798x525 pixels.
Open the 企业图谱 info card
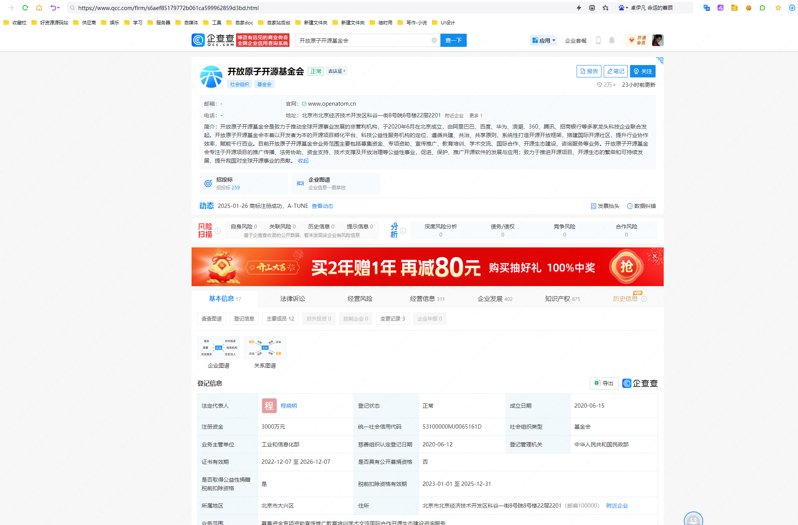point(336,184)
